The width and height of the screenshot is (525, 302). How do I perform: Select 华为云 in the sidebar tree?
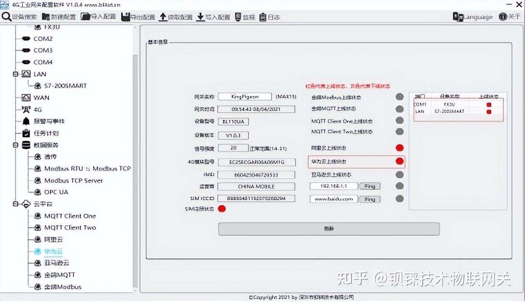click(53, 251)
